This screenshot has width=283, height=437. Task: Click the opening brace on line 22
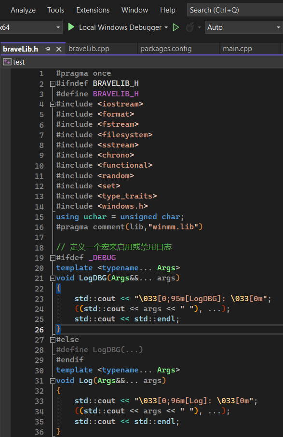pyautogui.click(x=58, y=288)
